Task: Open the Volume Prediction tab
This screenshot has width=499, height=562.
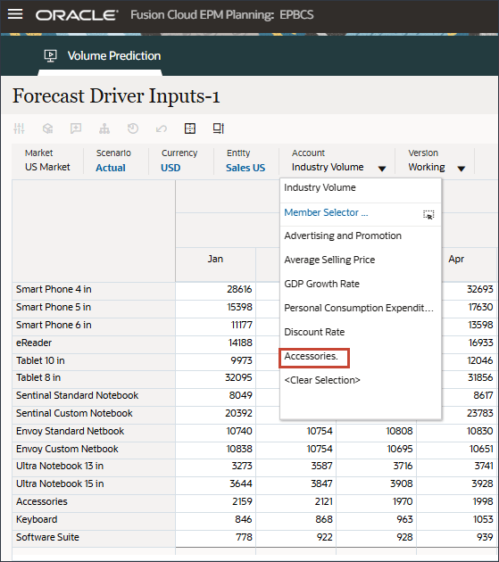Action: 100,56
